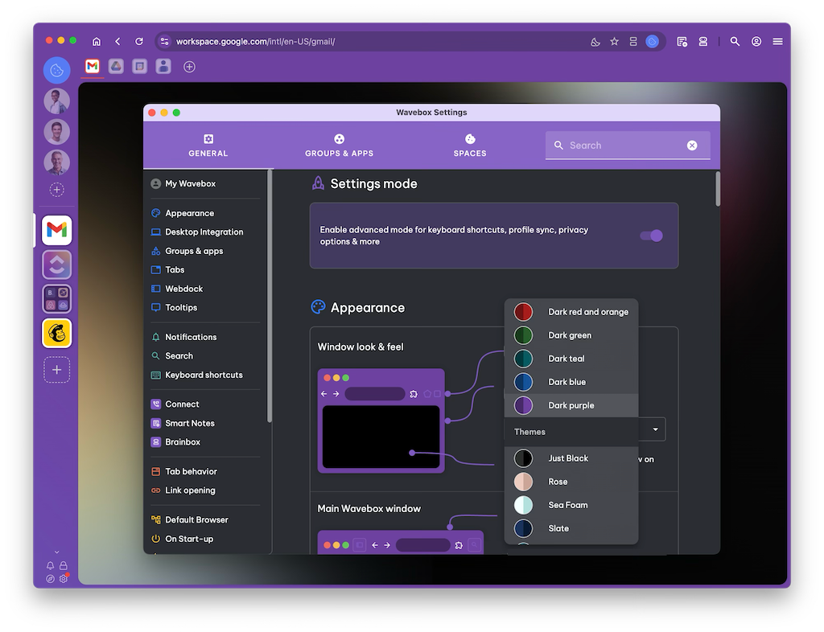Select Desktop Integration in settings sidebar
Screen dimensions: 824x632
[x=197, y=232]
